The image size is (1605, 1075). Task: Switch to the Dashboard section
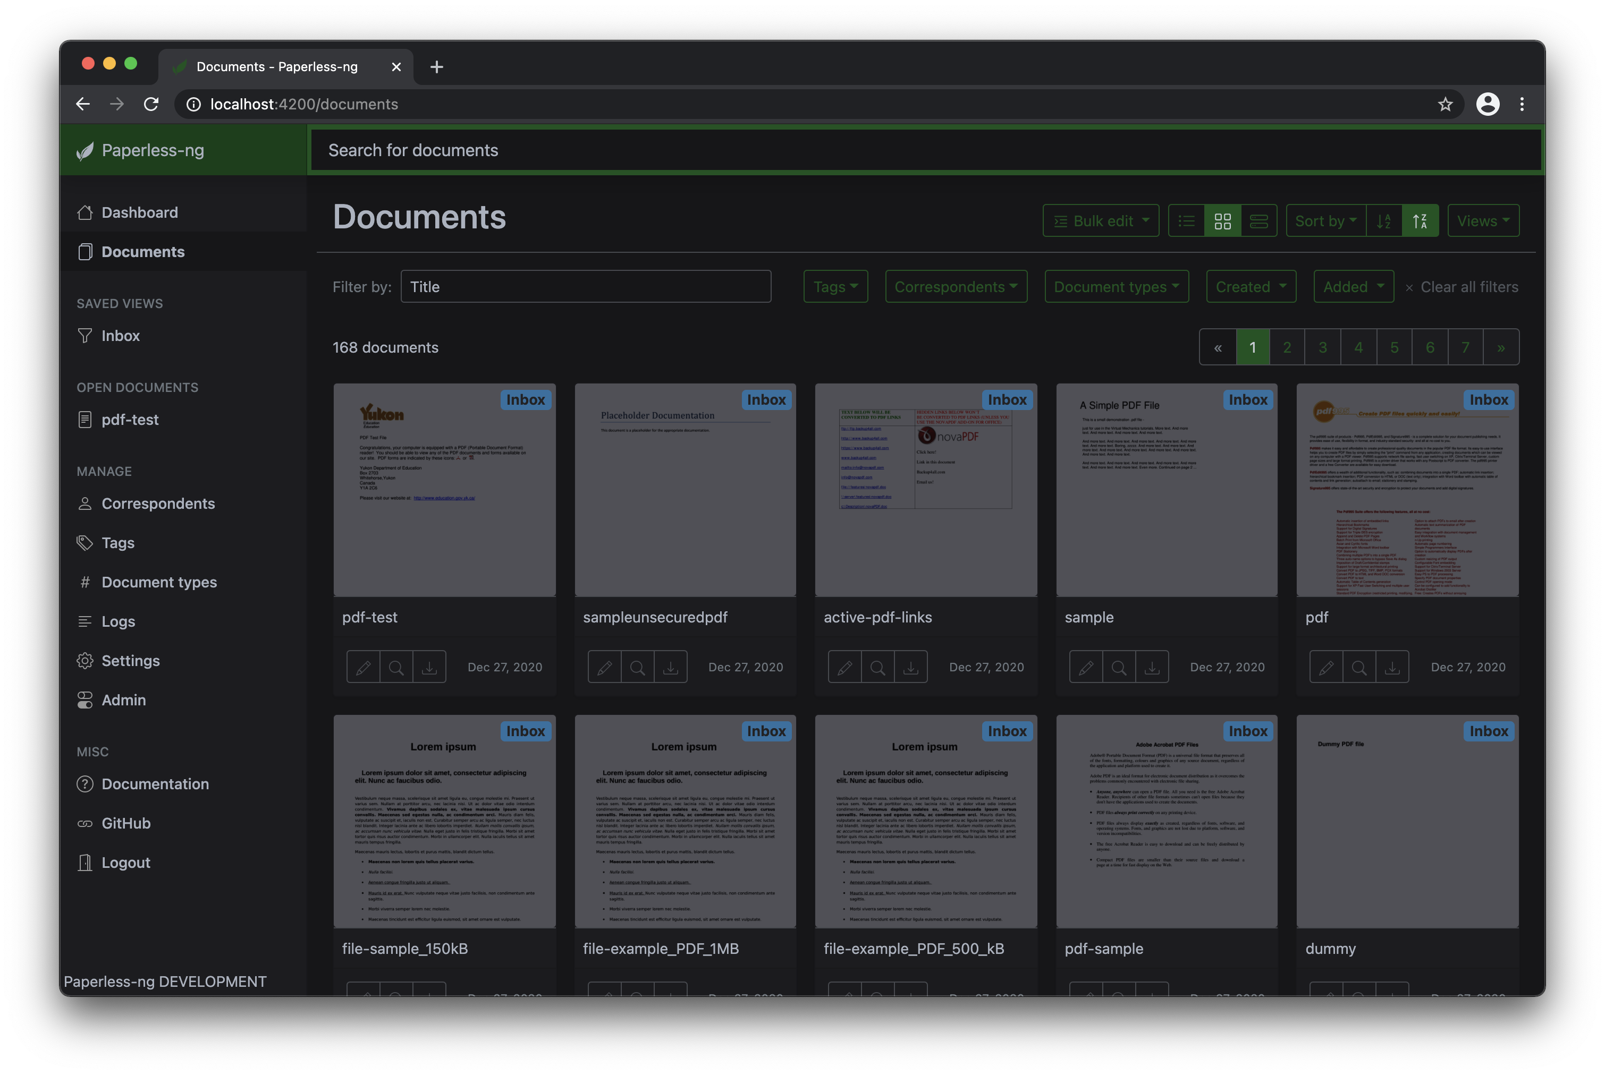139,212
